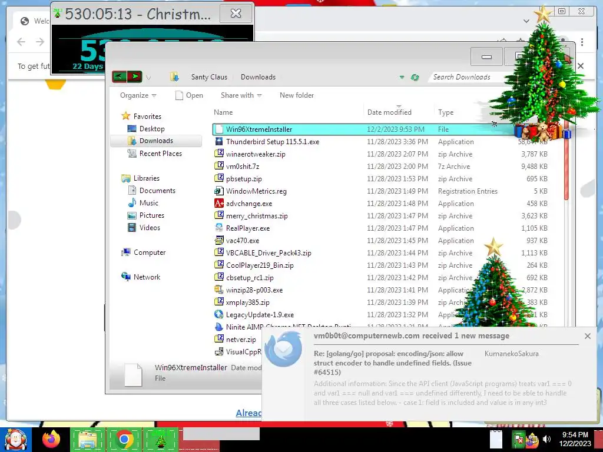This screenshot has height=452, width=603.
Task: Select Downloads in the address breadcrumb
Action: 258,77
